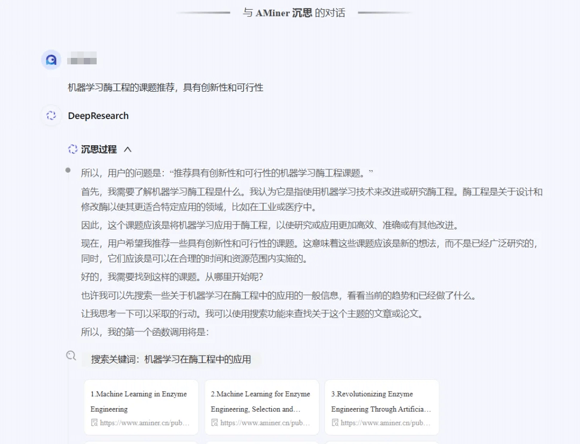Open Machine Learning in Enzyme Engineering card

point(141,407)
